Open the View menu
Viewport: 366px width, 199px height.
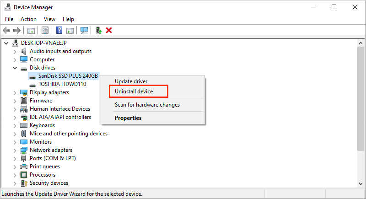tap(49, 19)
